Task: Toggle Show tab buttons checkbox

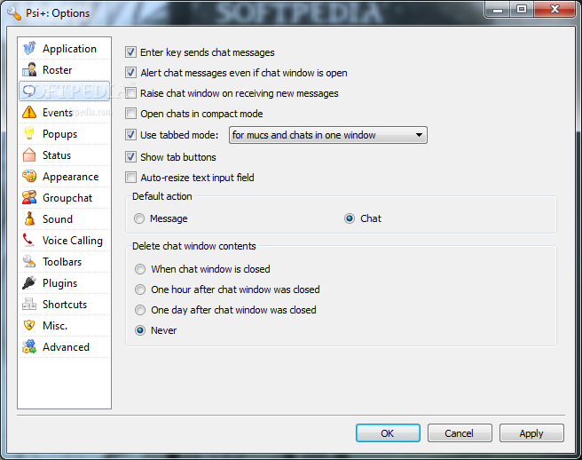Action: pyautogui.click(x=130, y=157)
